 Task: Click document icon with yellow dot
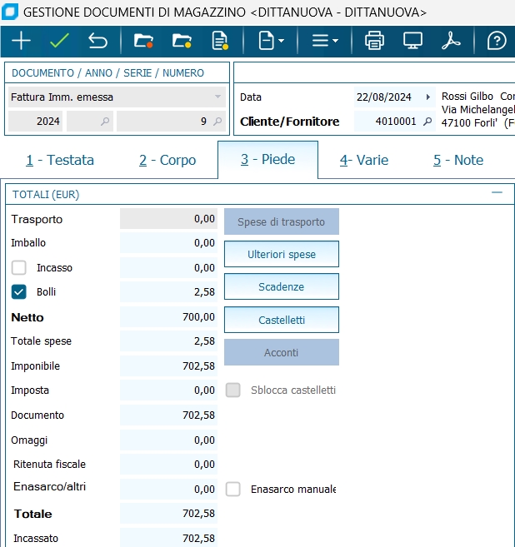[220, 41]
